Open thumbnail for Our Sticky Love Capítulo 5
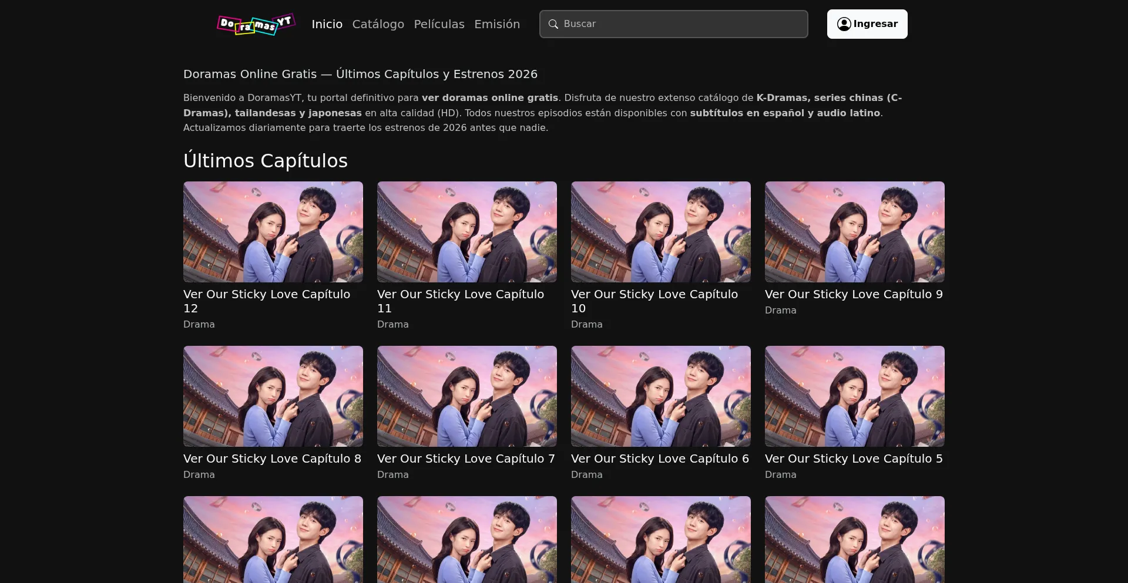Image resolution: width=1128 pixels, height=583 pixels. point(855,396)
